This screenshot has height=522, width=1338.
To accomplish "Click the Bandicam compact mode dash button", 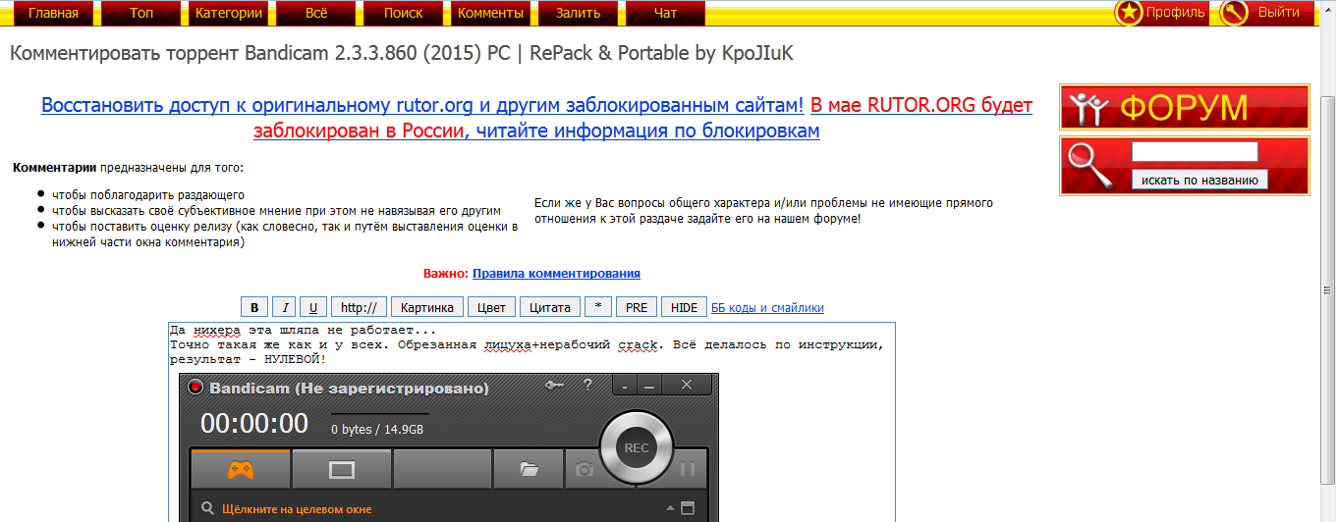I will pos(625,387).
